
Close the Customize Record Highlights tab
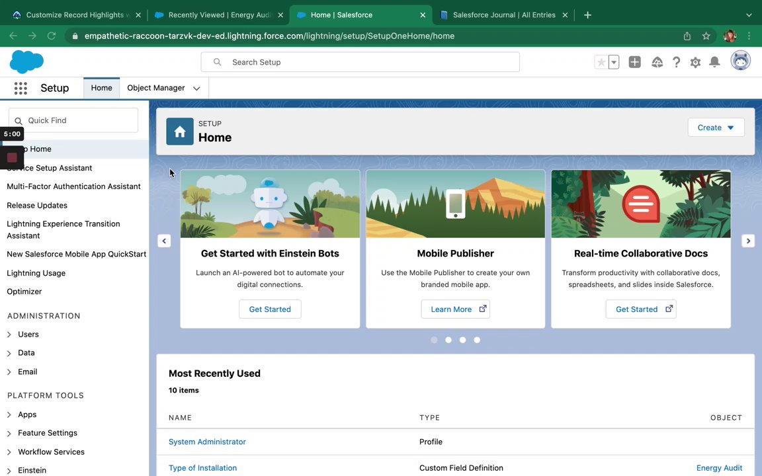(x=138, y=15)
